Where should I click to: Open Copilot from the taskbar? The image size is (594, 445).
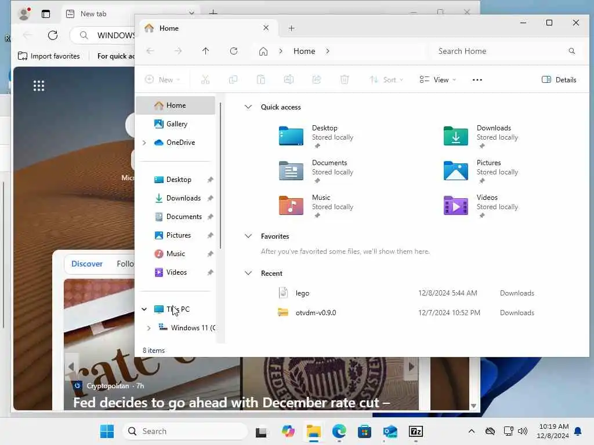pos(288,431)
